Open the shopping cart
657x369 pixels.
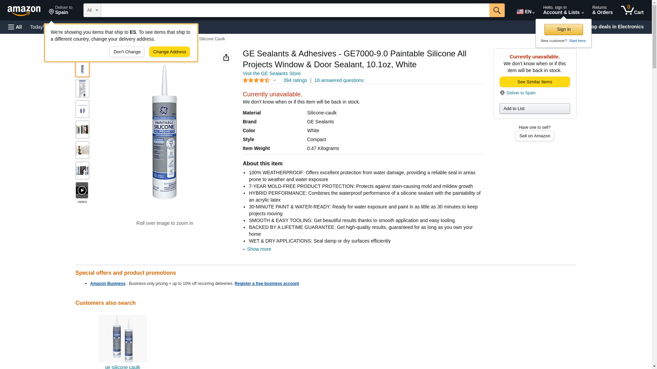coord(632,10)
